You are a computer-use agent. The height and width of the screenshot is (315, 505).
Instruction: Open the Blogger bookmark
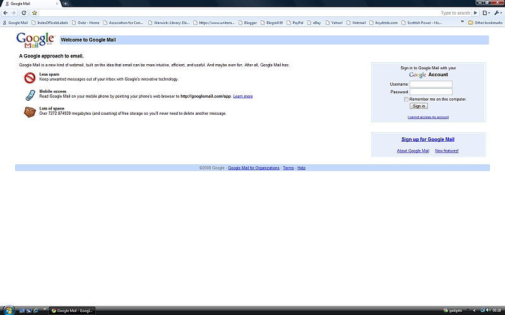tap(247, 23)
